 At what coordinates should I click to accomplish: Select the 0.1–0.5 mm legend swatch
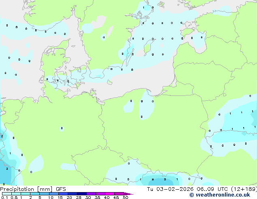click(7, 194)
